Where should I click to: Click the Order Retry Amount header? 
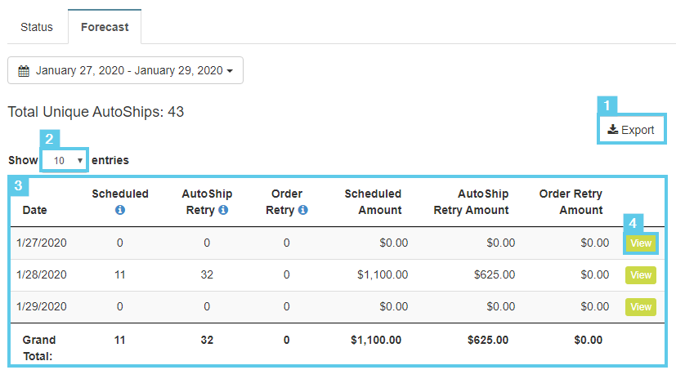point(571,202)
